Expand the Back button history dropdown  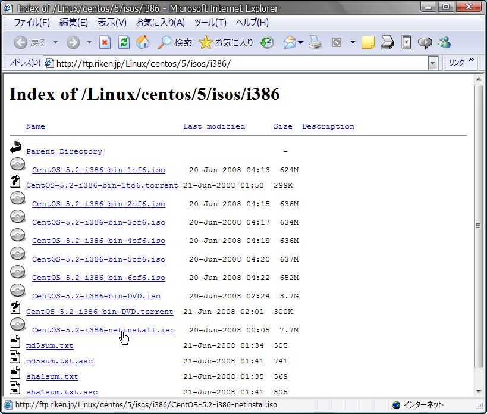click(55, 42)
